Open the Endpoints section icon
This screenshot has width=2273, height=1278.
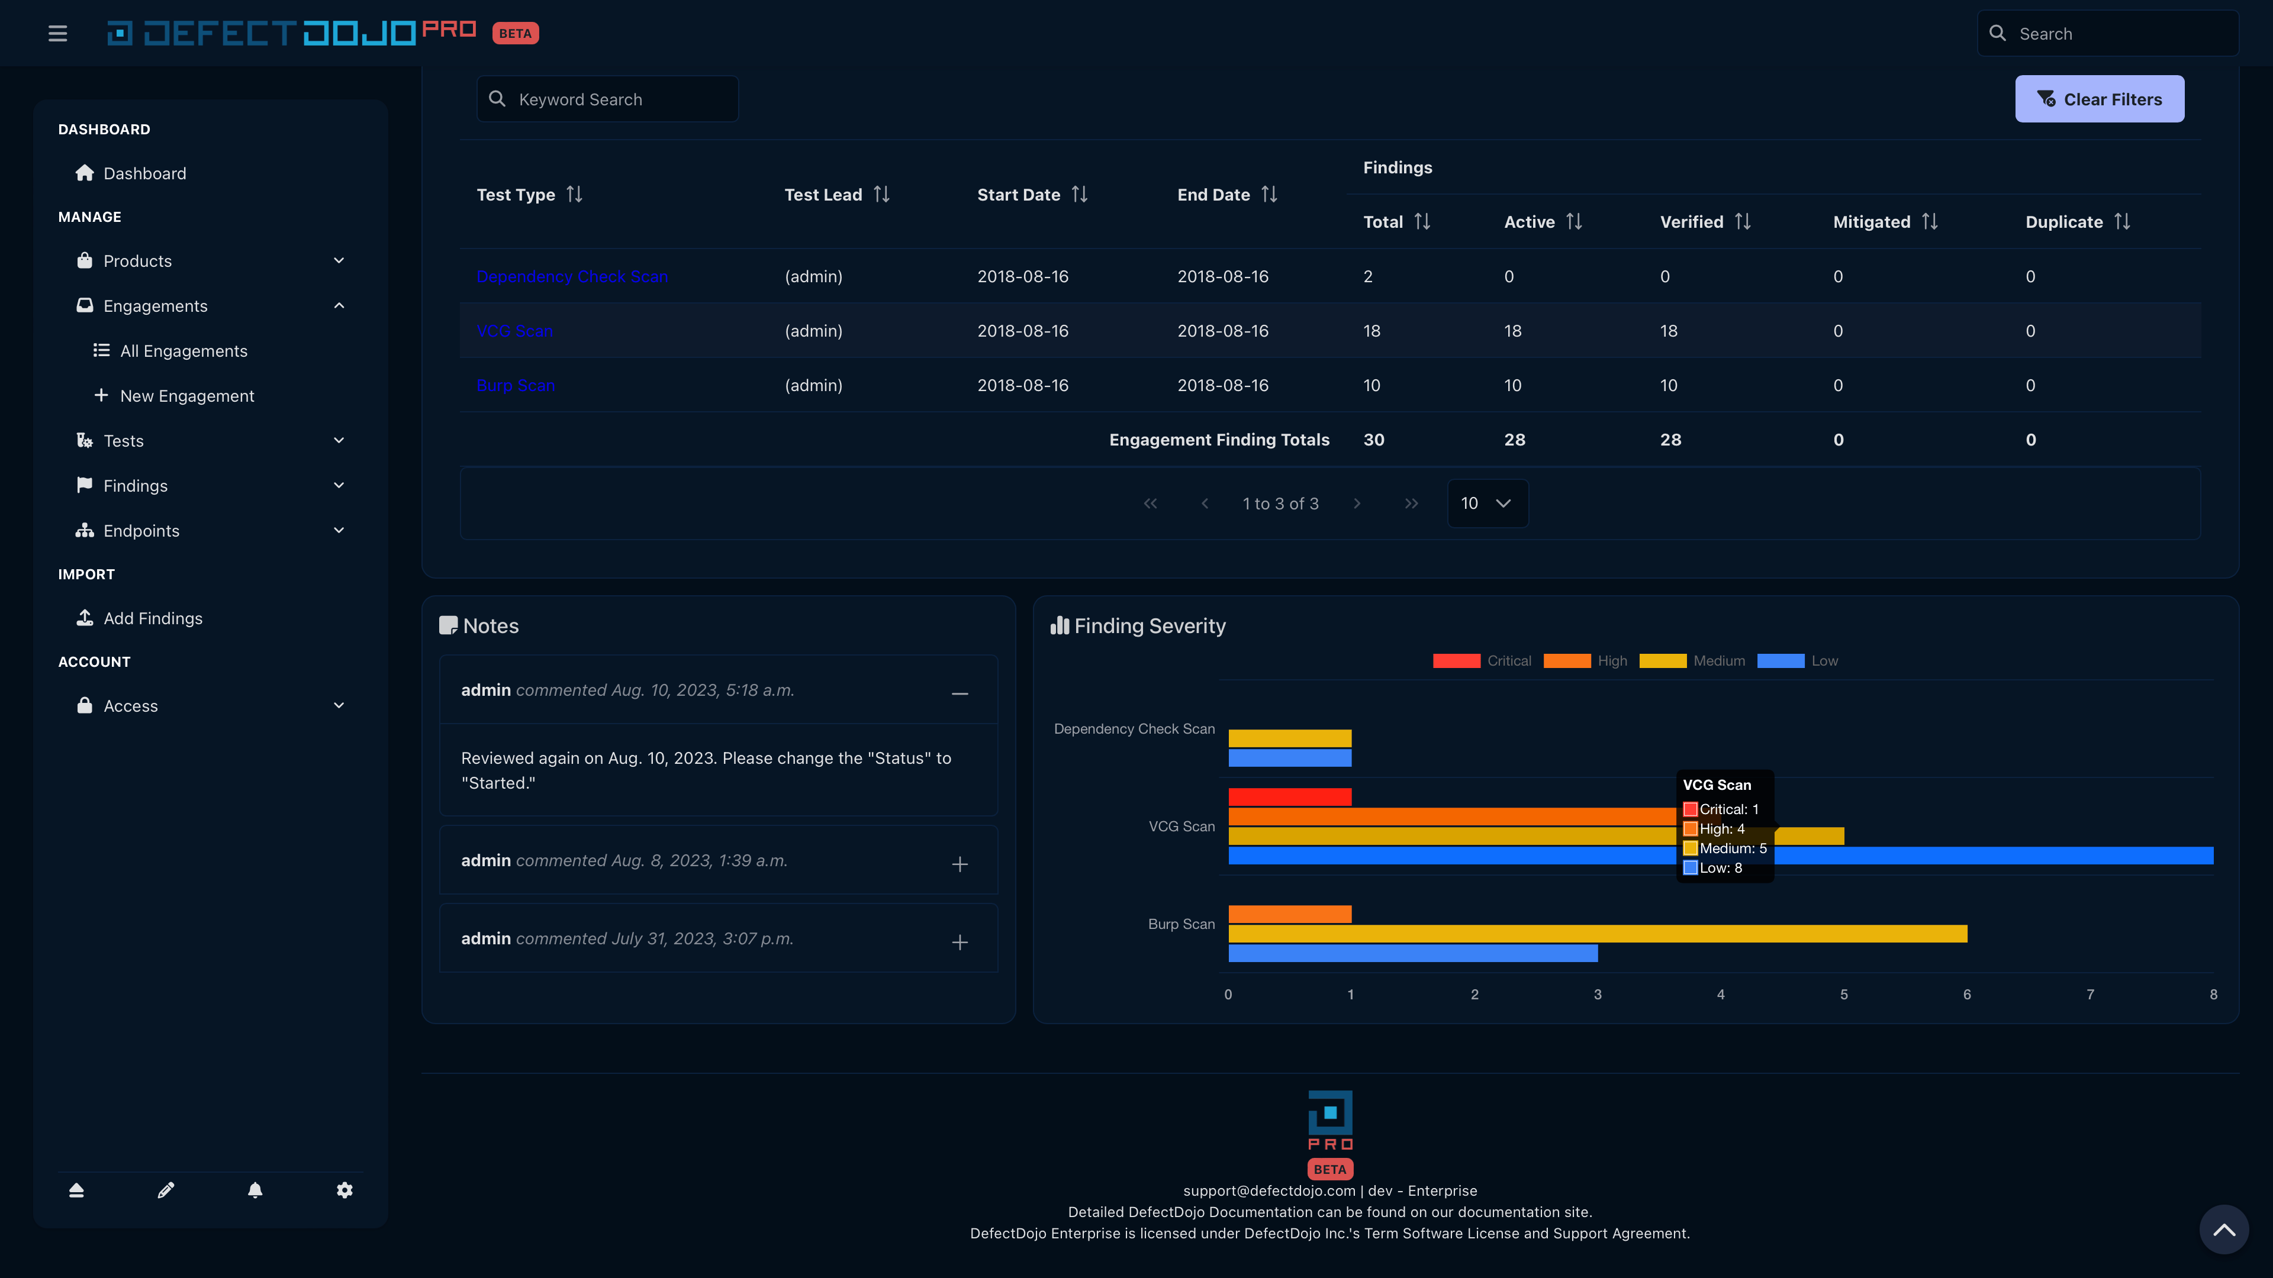point(85,530)
